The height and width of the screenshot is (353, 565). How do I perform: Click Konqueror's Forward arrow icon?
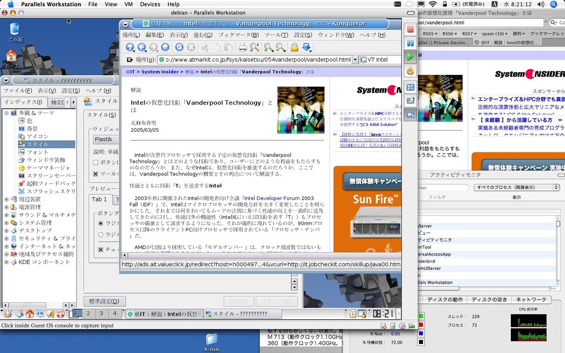[153, 47]
